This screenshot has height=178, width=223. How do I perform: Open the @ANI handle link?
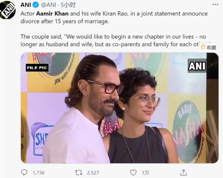(x=49, y=5)
